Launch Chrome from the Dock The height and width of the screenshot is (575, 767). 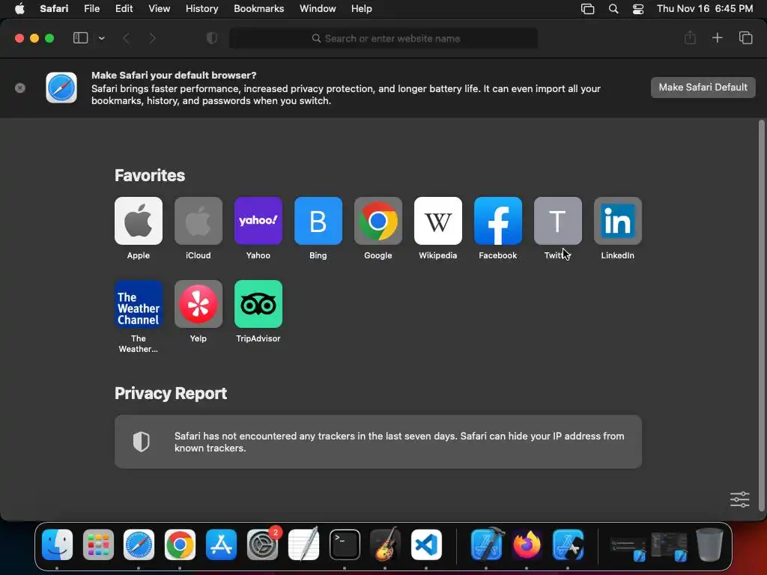[180, 544]
